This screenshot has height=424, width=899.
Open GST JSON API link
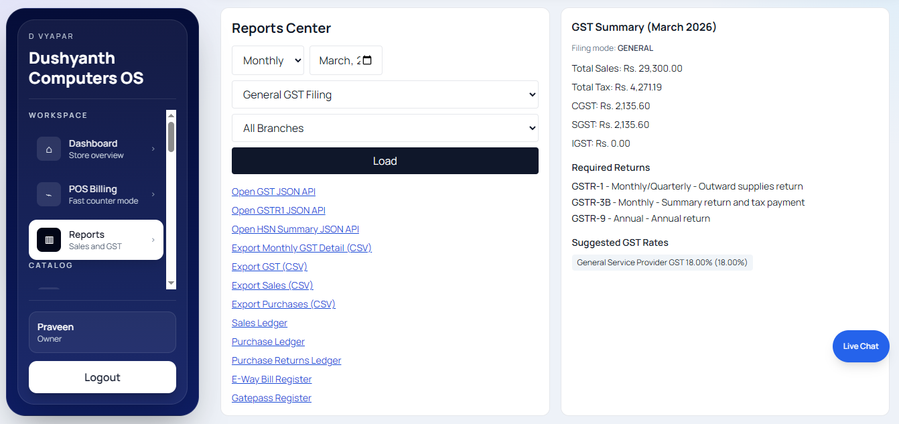pos(273,191)
